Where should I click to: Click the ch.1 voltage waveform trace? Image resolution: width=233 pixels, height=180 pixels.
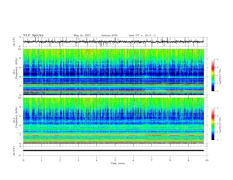click(113, 42)
